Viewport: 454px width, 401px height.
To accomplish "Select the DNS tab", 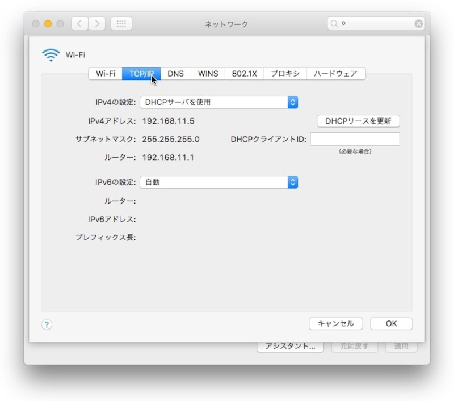I will click(175, 74).
